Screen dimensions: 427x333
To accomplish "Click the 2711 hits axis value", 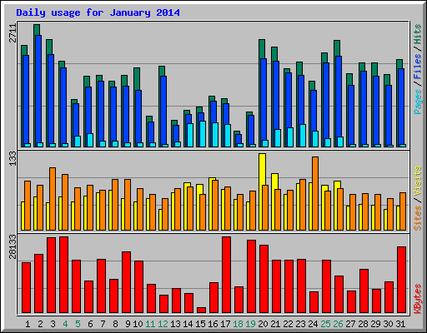I will (13, 33).
